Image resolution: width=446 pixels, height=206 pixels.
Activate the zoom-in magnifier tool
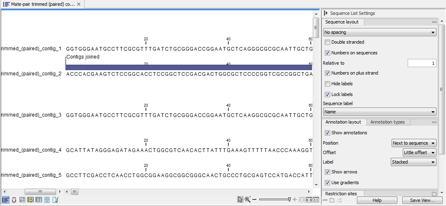[248, 199]
